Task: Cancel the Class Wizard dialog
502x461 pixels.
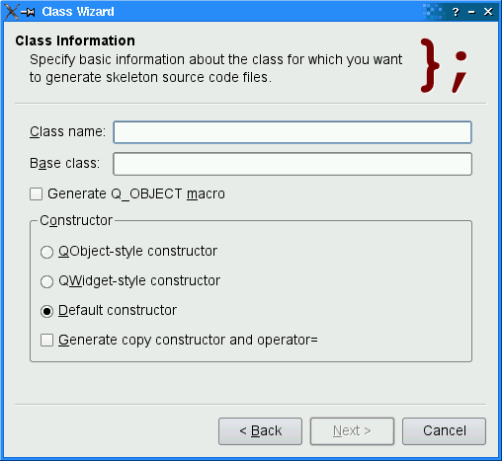Action: pos(444,431)
